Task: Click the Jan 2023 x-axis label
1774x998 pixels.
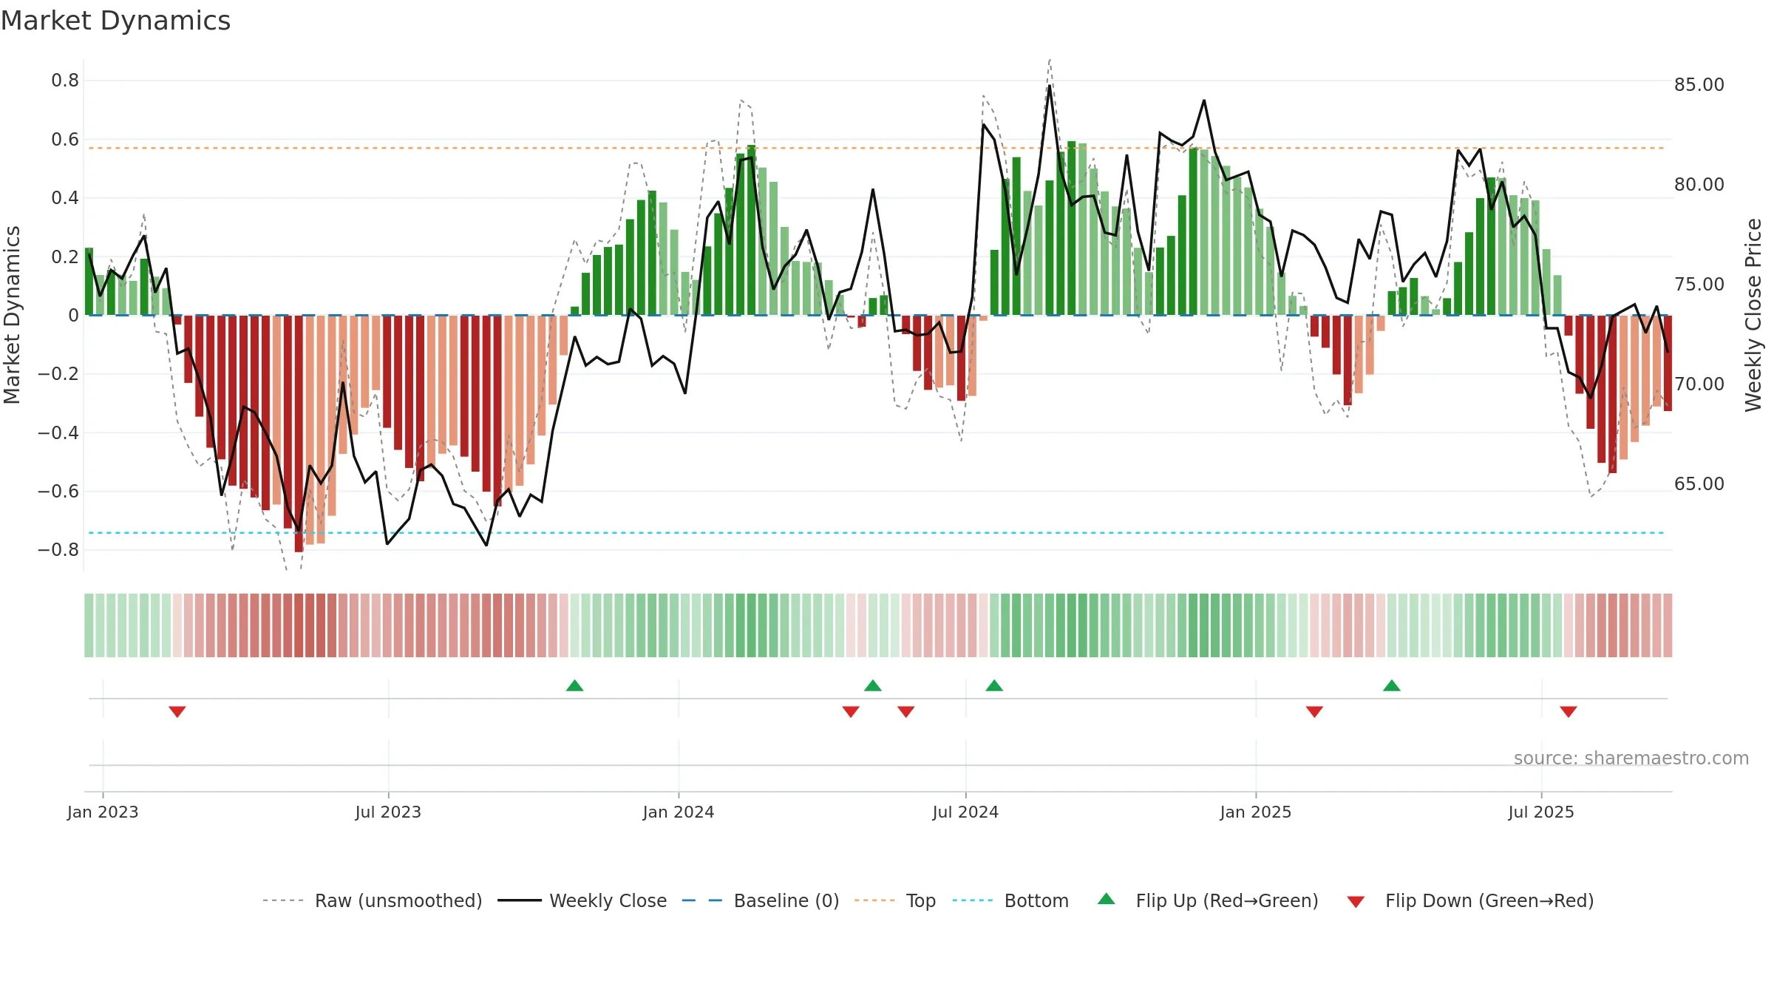Action: click(103, 812)
